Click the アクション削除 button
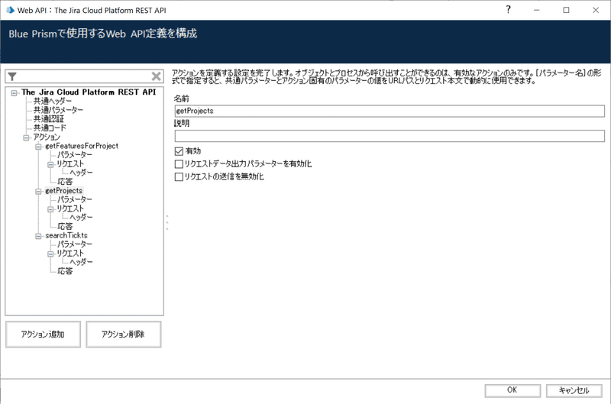This screenshot has height=404, width=611. [x=124, y=335]
